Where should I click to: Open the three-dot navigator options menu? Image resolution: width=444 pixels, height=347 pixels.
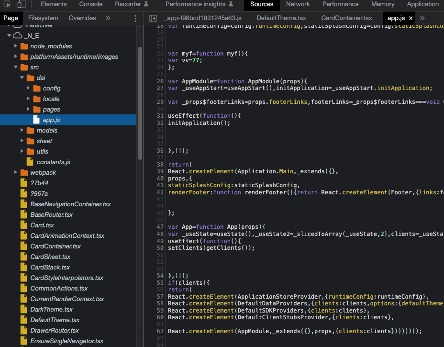135,18
